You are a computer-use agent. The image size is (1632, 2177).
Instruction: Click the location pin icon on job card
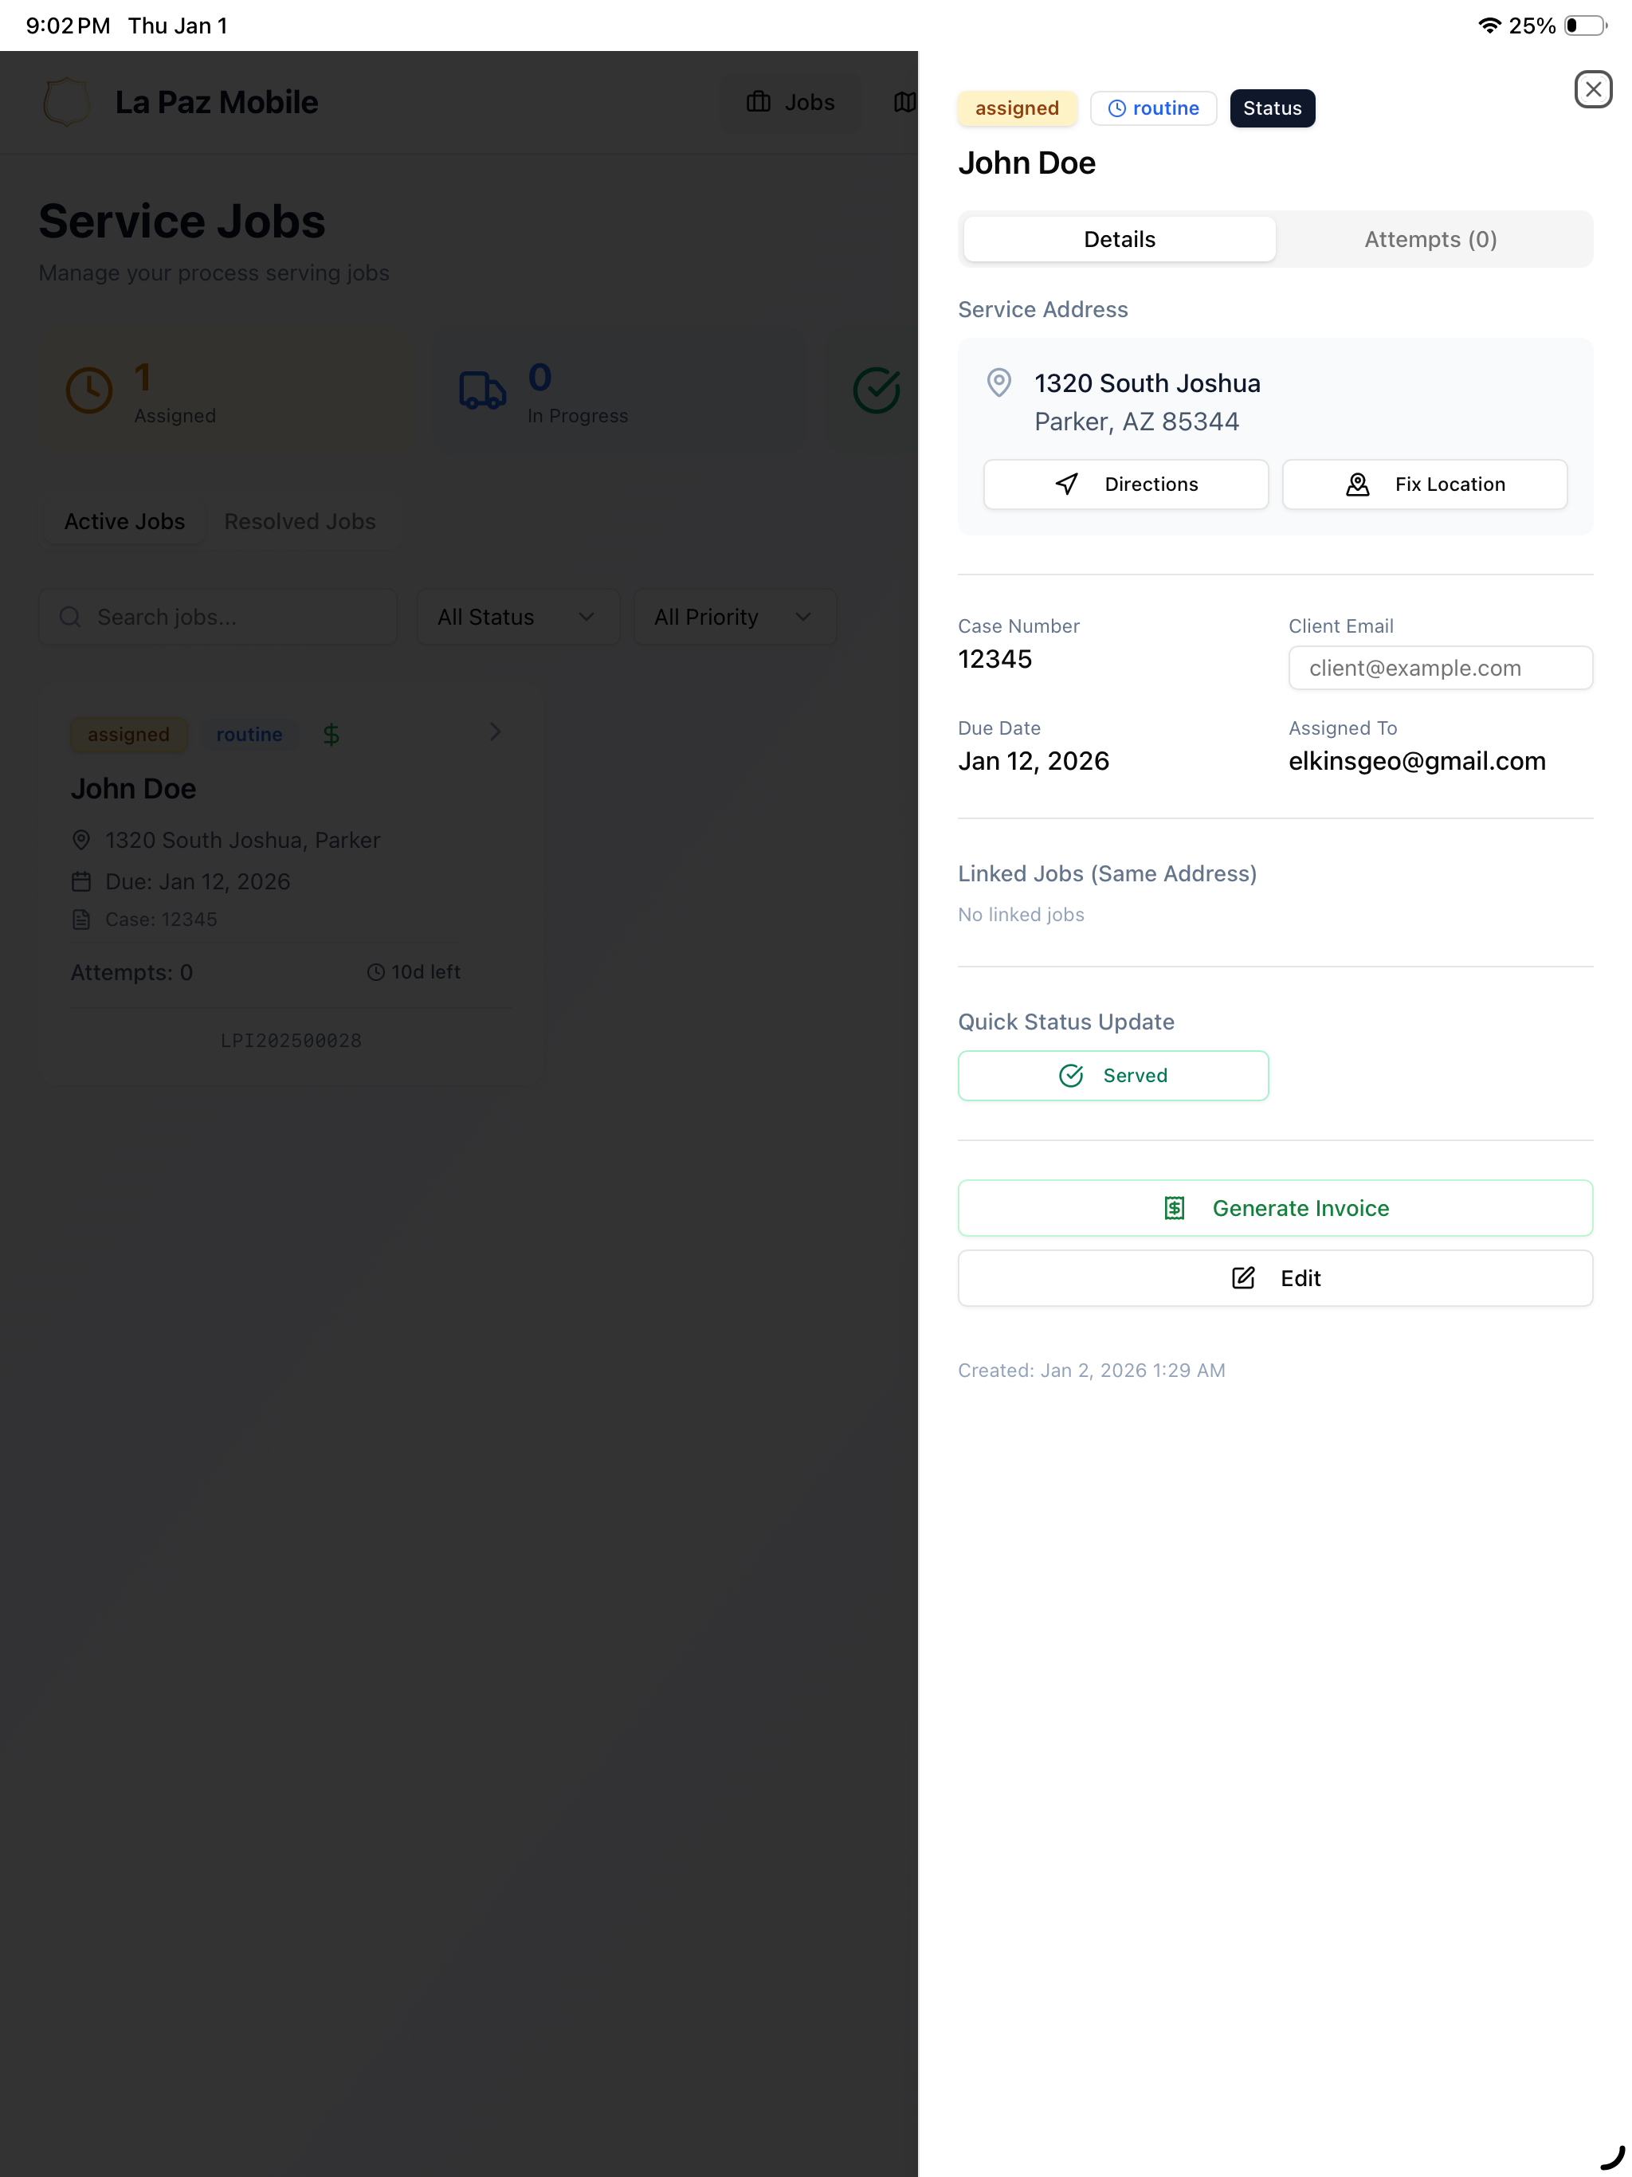(x=80, y=840)
